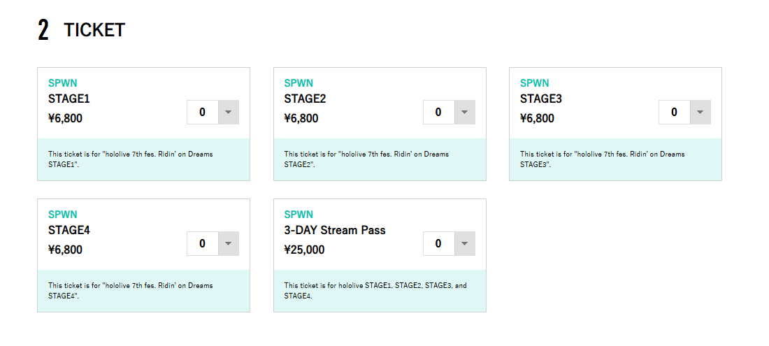This screenshot has height=346, width=769.
Task: Click the TICKET section heading
Action: pyautogui.click(x=94, y=30)
